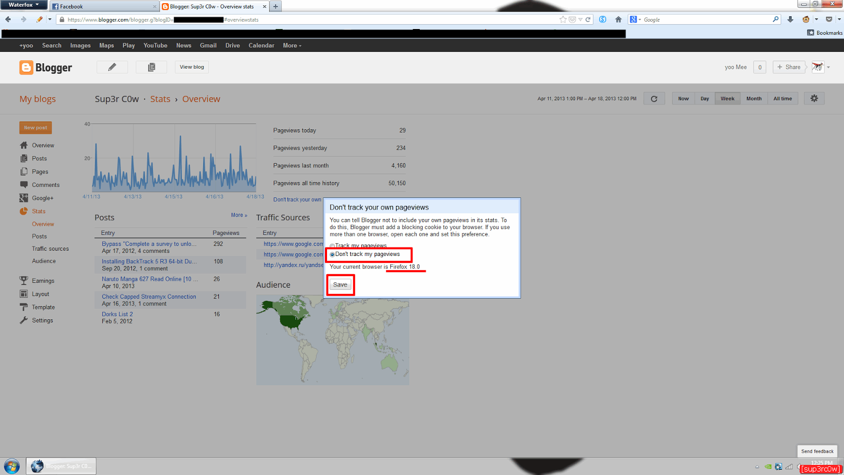Viewport: 844px width, 475px height.
Task: Click the audience world map
Action: (333, 340)
